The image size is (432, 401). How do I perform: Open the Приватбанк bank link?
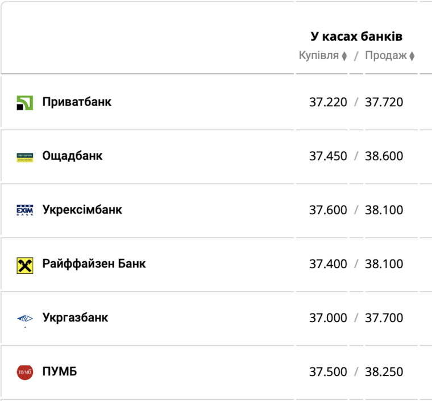pos(77,102)
